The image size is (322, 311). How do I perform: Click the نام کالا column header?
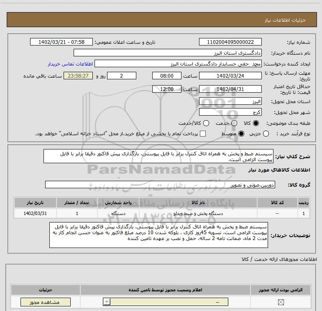click(198, 203)
